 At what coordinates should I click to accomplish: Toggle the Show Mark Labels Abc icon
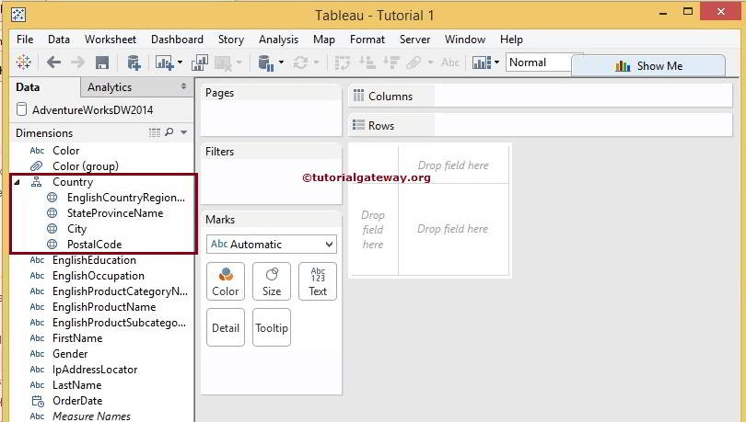[x=450, y=63]
